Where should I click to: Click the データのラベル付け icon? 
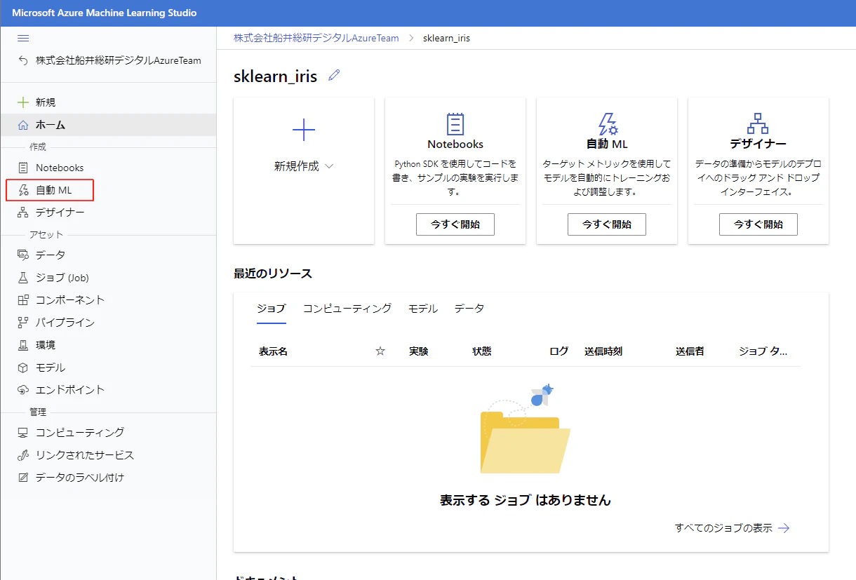(x=23, y=478)
